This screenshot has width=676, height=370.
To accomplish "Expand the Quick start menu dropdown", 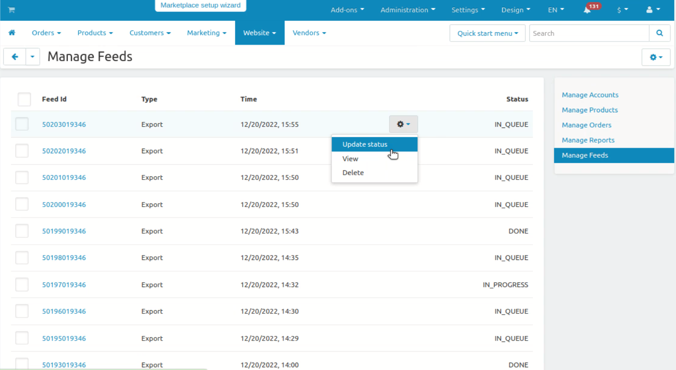I will pos(487,33).
